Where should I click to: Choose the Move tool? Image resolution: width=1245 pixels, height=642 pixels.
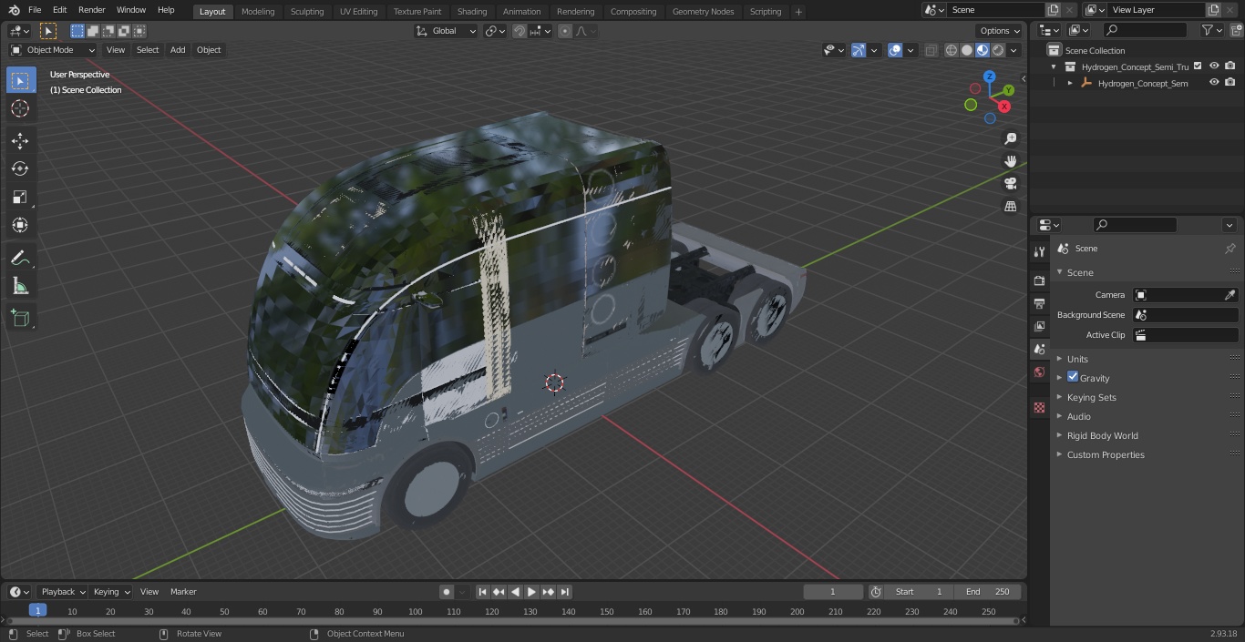click(x=20, y=140)
